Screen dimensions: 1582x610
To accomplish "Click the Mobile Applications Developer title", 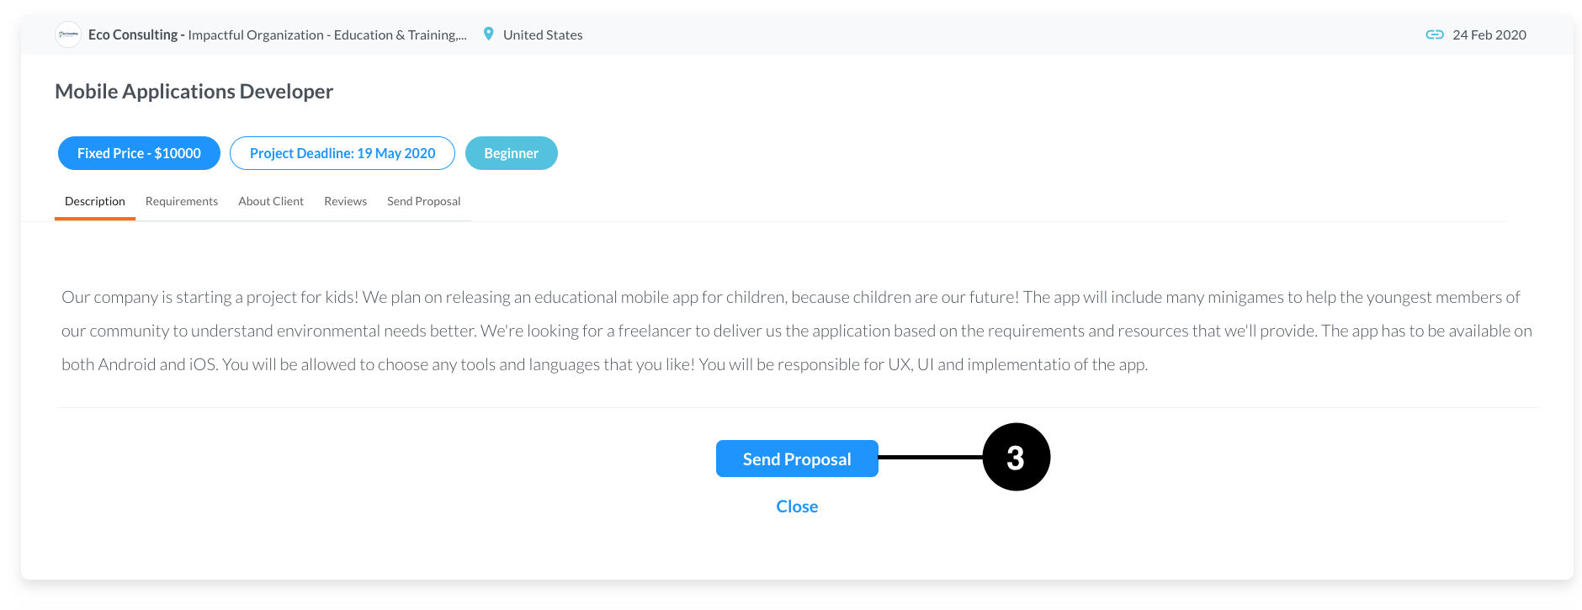I will tap(194, 91).
